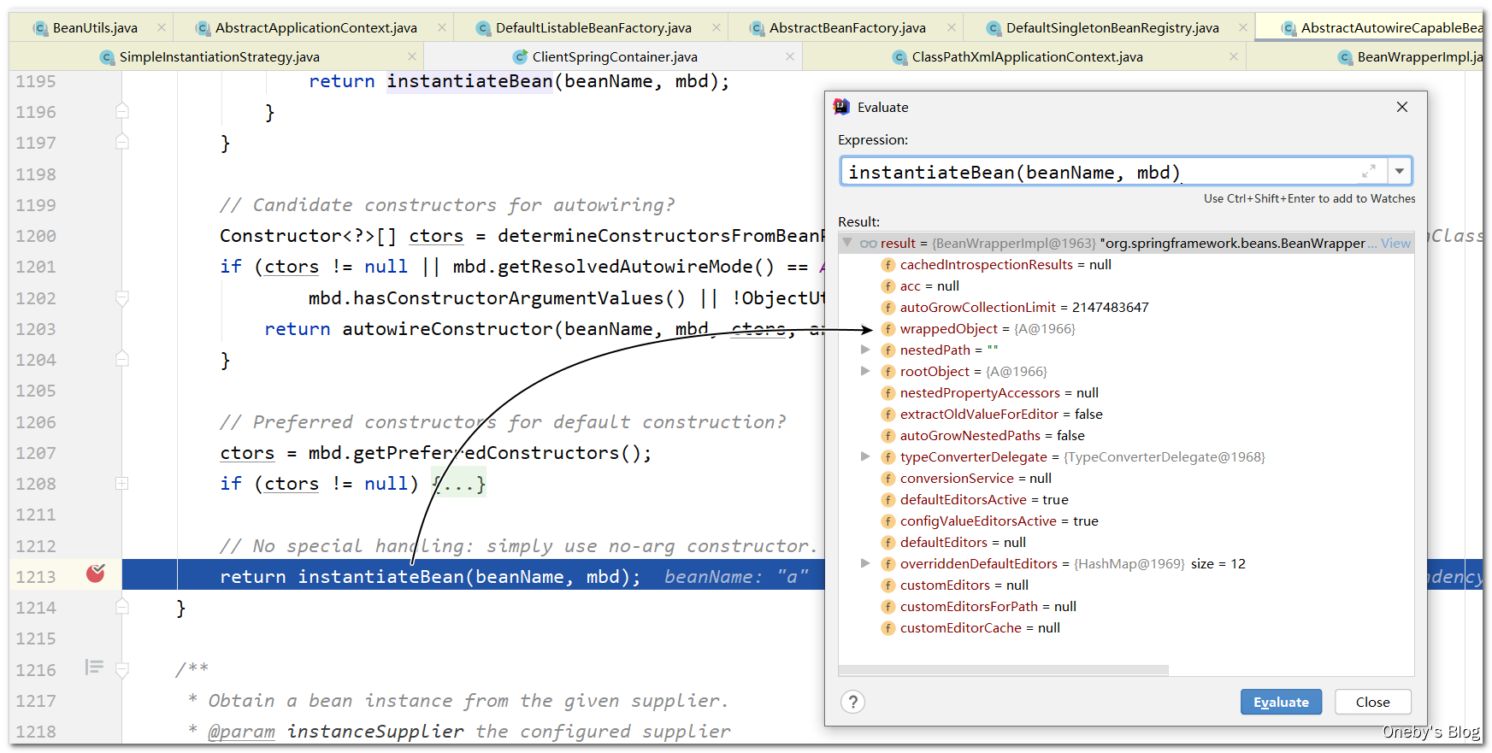
Task: Expand the typeConverterDelegate field node
Action: (x=865, y=456)
